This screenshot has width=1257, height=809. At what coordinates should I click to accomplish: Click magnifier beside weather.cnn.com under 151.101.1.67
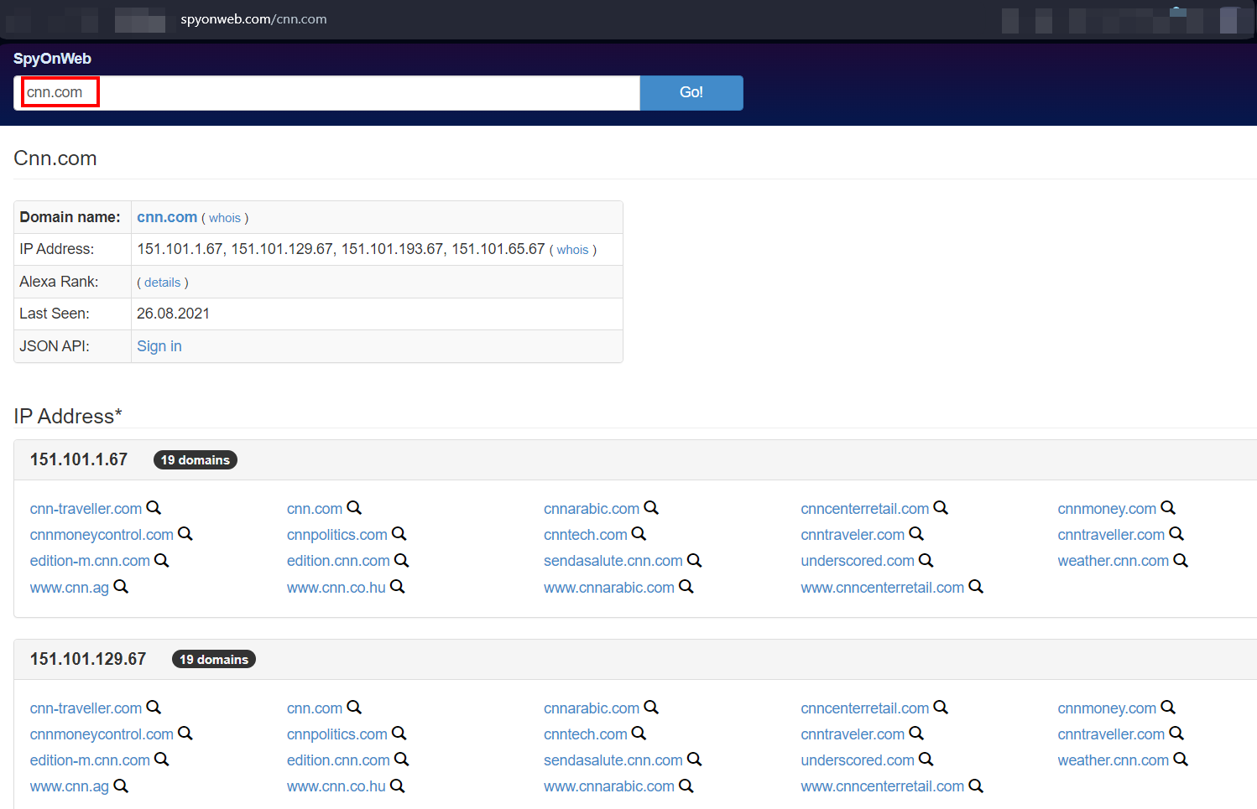[x=1181, y=560]
